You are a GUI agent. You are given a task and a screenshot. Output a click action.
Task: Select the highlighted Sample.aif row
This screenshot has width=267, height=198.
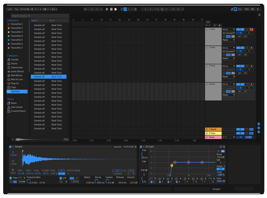click(x=49, y=77)
